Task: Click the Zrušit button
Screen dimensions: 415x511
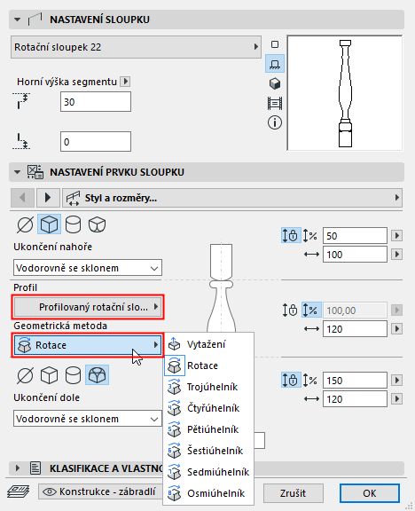Action: (294, 493)
